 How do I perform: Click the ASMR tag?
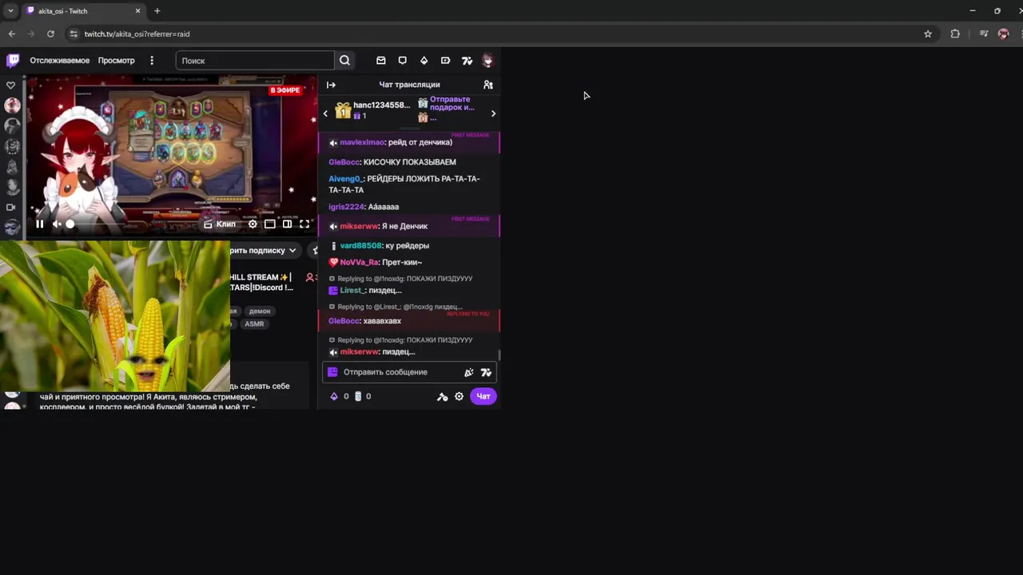click(x=254, y=324)
